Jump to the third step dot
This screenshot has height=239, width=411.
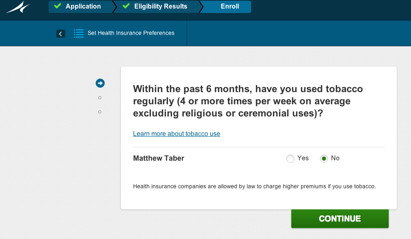100,112
